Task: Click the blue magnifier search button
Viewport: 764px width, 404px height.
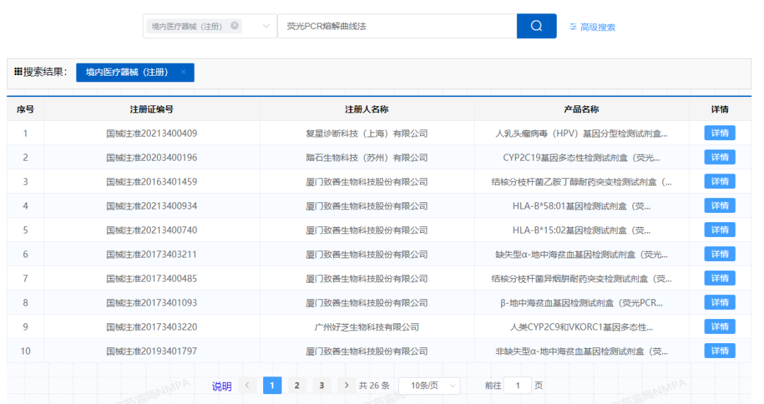Action: pos(536,26)
